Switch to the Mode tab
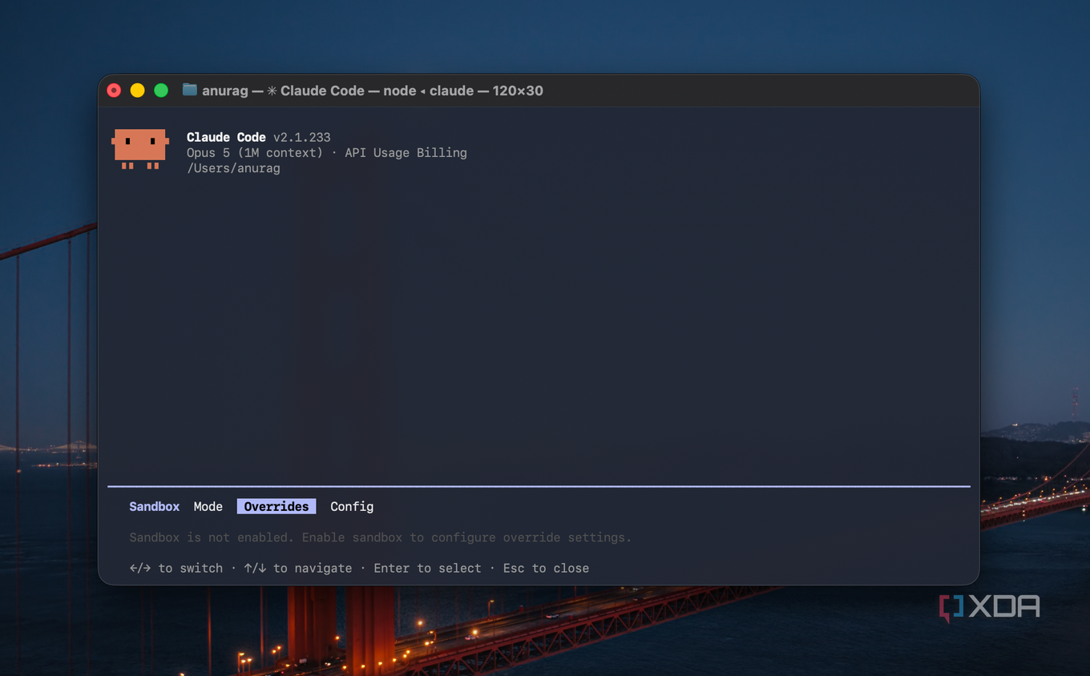 (208, 506)
